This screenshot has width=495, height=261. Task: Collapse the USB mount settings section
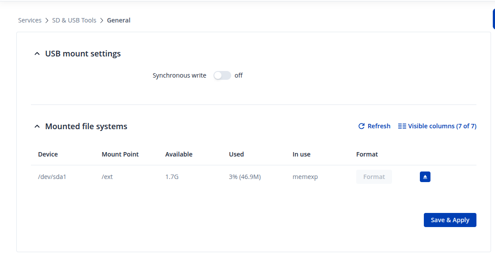[x=37, y=54]
